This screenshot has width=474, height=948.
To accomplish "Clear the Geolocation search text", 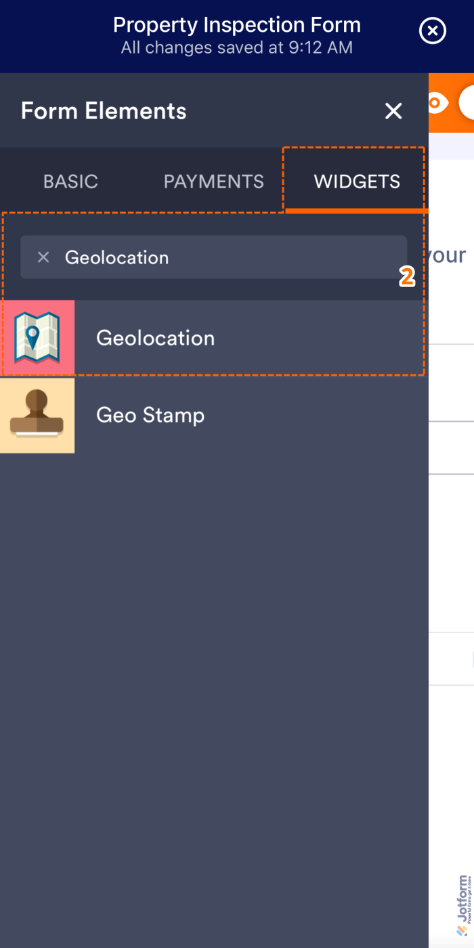I will (x=43, y=257).
